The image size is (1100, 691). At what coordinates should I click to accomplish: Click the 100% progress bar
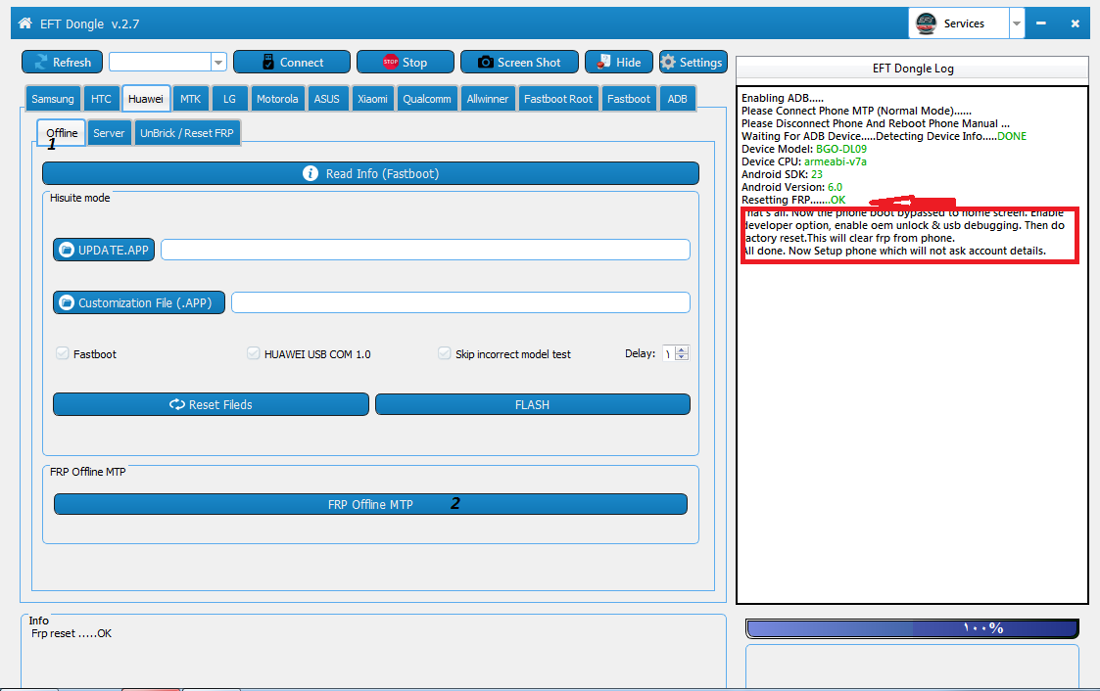point(912,628)
